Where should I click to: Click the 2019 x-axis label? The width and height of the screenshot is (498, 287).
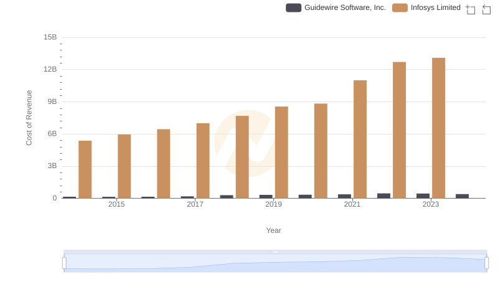click(x=273, y=204)
